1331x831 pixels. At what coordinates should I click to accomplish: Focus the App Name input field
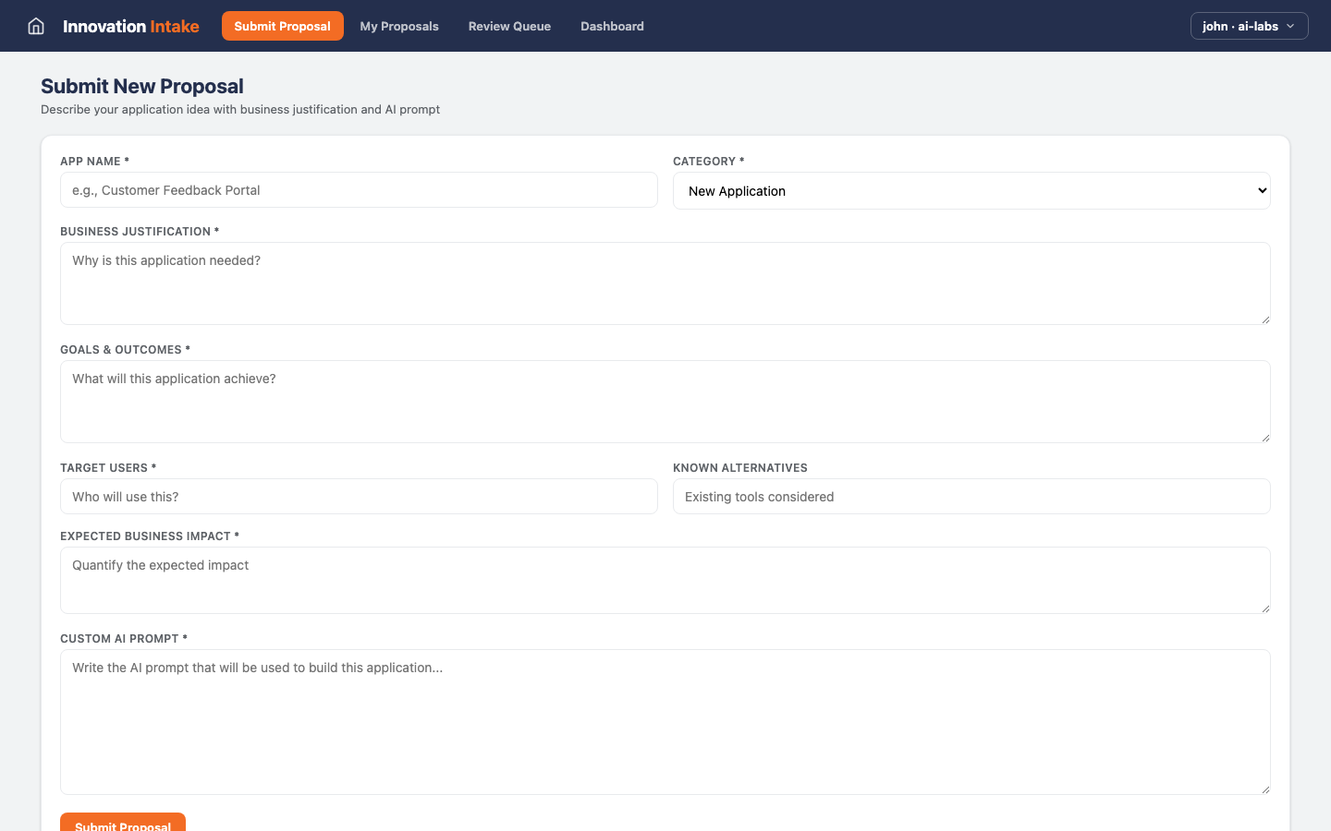pos(359,190)
